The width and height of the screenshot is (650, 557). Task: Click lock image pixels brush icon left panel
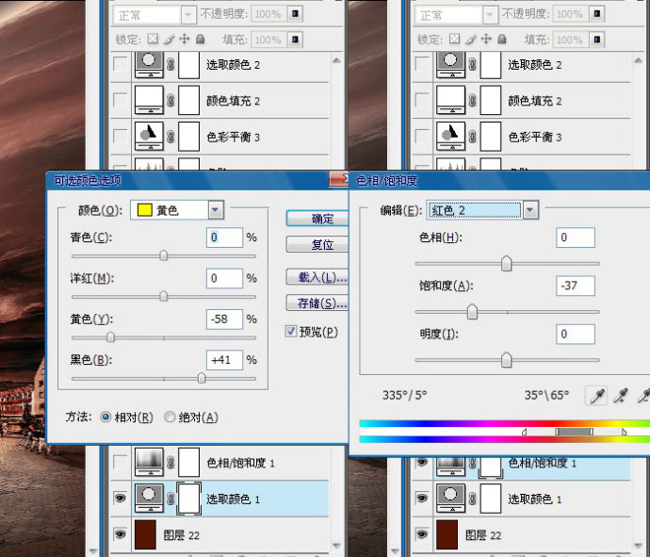click(169, 39)
